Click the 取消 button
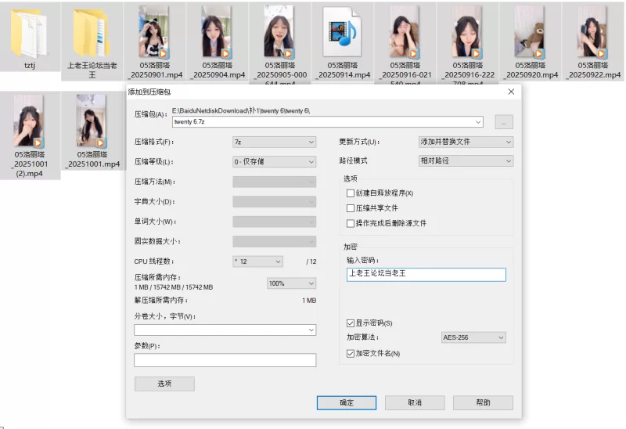 click(x=415, y=402)
